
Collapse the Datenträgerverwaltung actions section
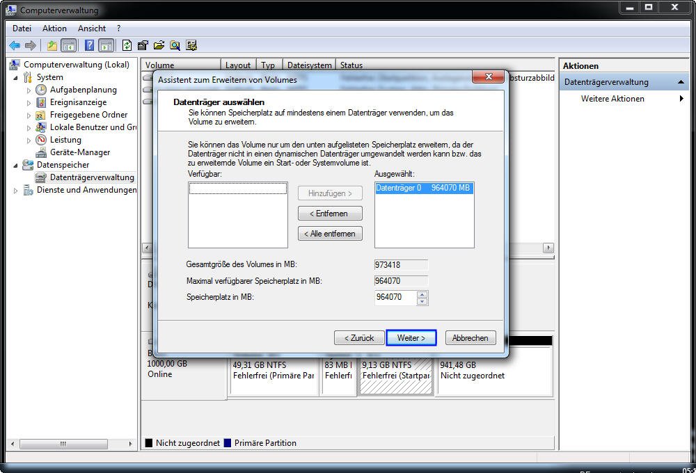point(681,82)
